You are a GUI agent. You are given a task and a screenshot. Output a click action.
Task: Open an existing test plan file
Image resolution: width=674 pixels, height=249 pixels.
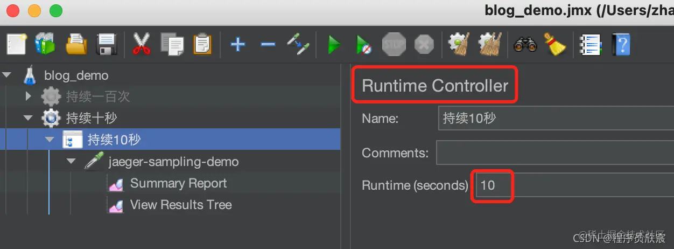click(76, 44)
